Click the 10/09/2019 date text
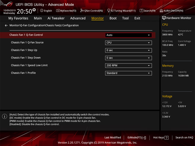The height and width of the screenshot is (146, 195). click(x=9, y=10)
